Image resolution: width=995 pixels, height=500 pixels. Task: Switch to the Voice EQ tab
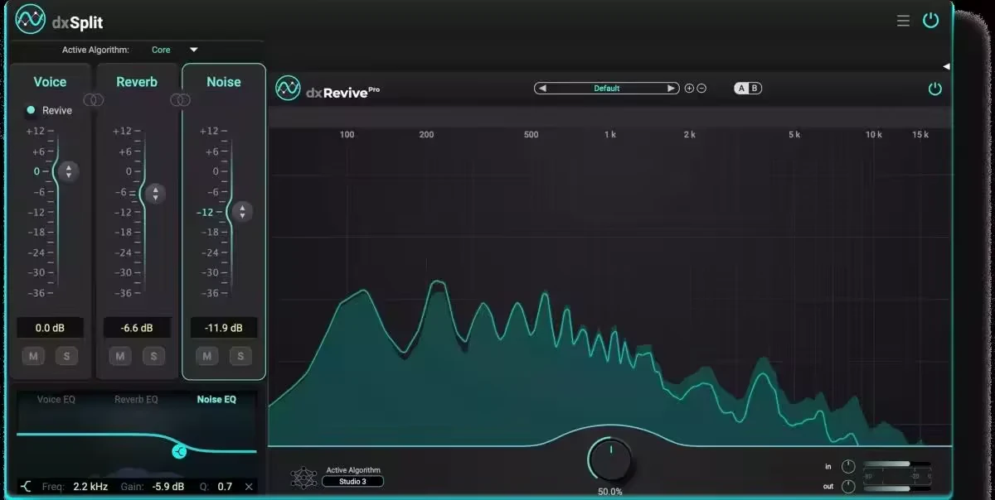(56, 399)
